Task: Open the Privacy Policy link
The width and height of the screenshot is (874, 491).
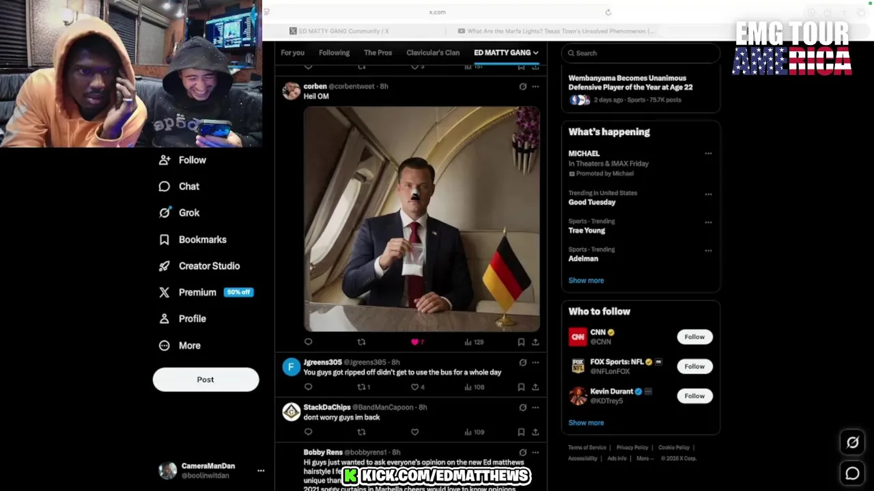Action: tap(632, 447)
